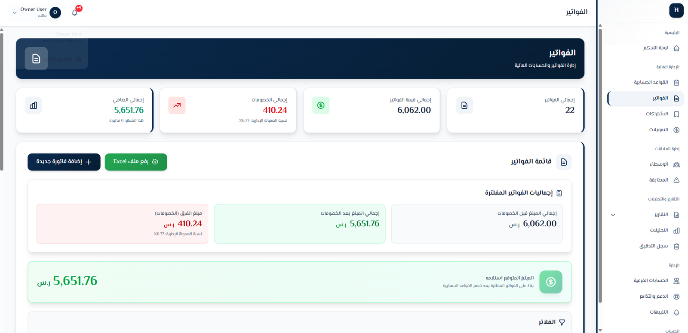The height and width of the screenshot is (333, 688).
Task: Click the التحليلات bar chart icon
Action: point(676,231)
